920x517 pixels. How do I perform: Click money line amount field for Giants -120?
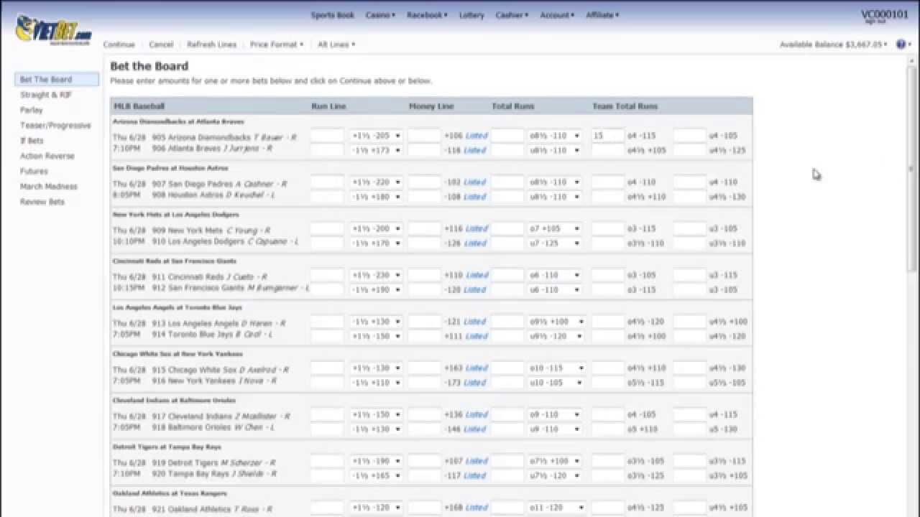(424, 289)
